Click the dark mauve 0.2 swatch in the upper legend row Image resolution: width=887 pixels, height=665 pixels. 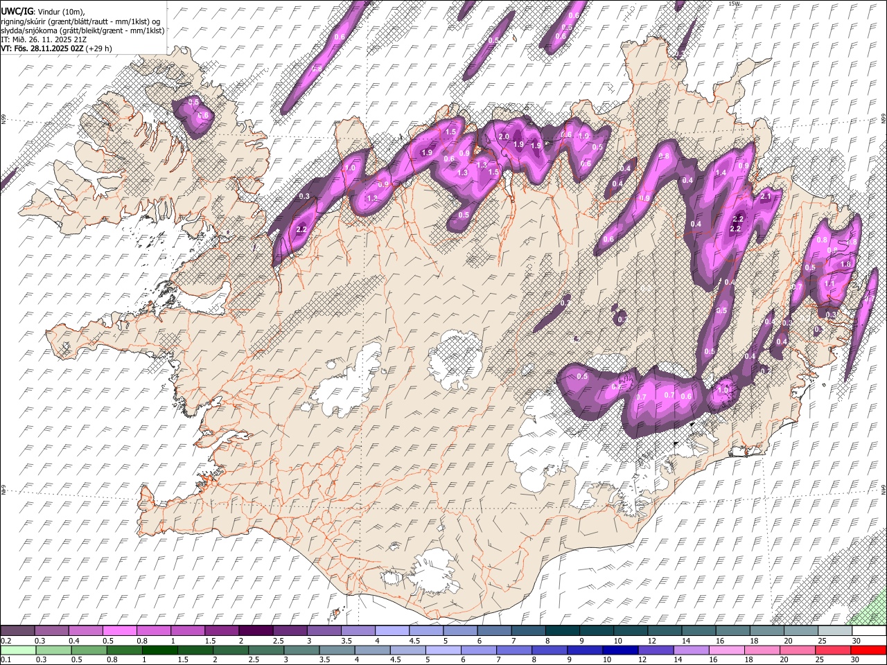[x=17, y=631]
